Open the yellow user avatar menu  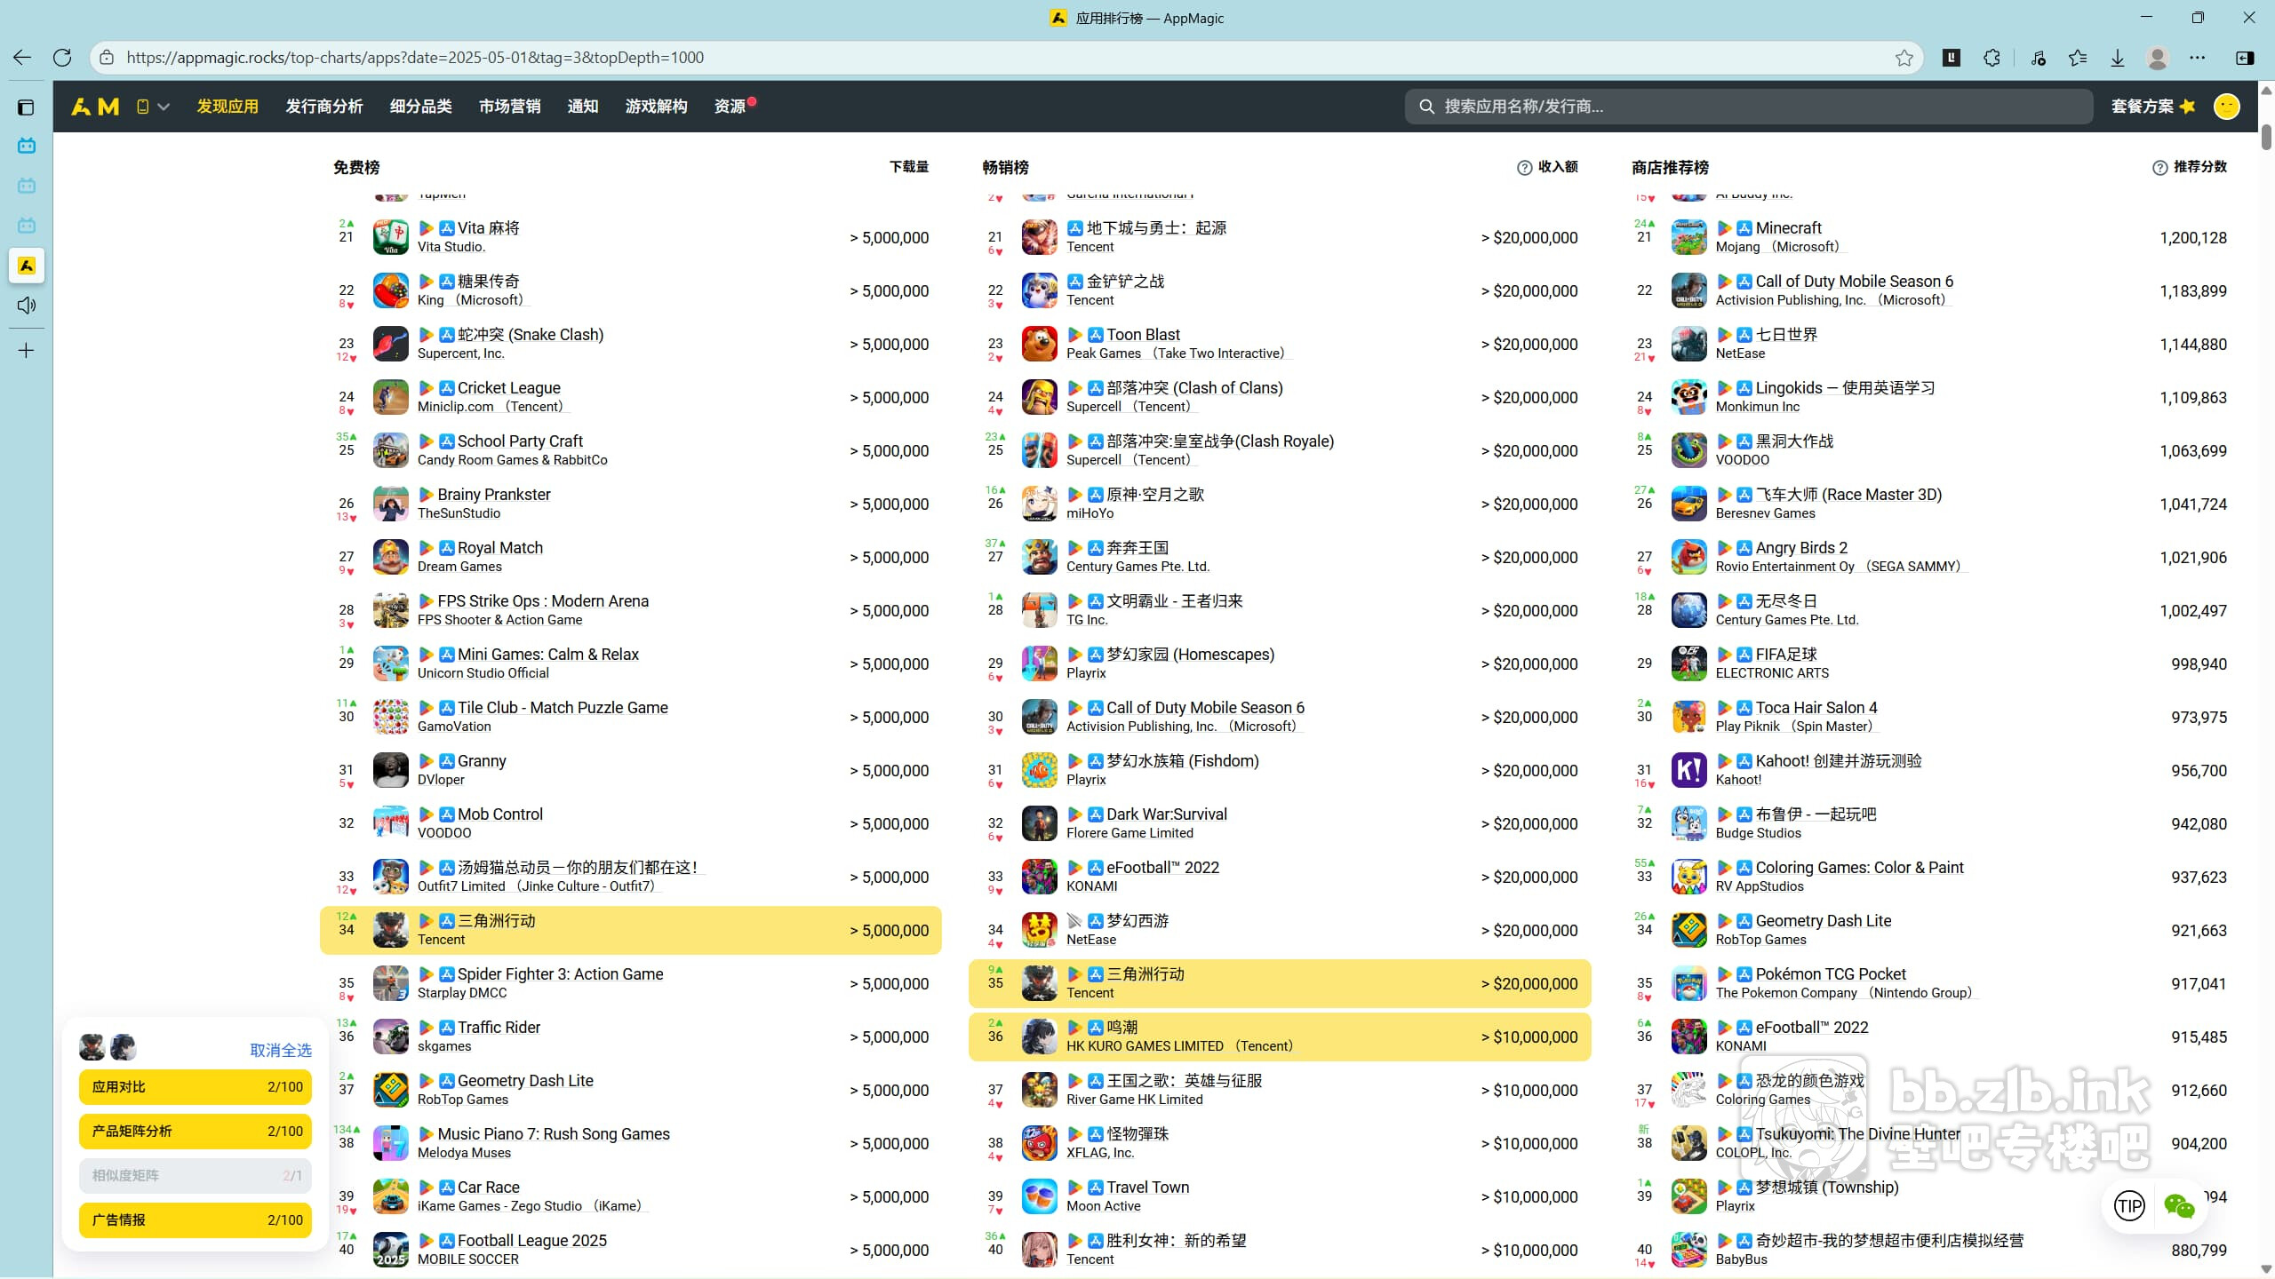[2226, 107]
